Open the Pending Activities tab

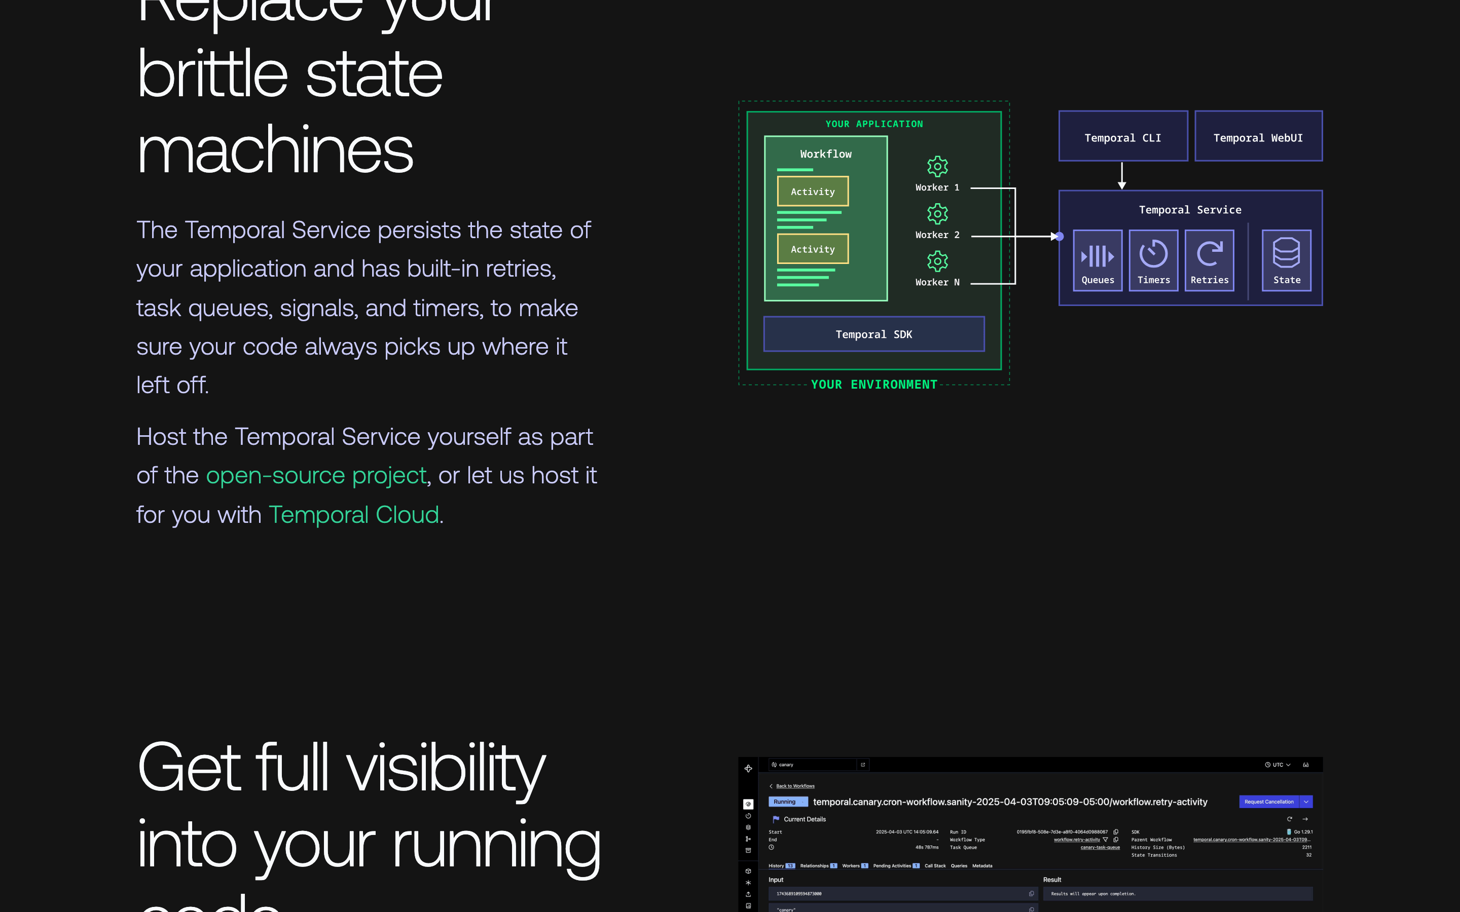896,865
